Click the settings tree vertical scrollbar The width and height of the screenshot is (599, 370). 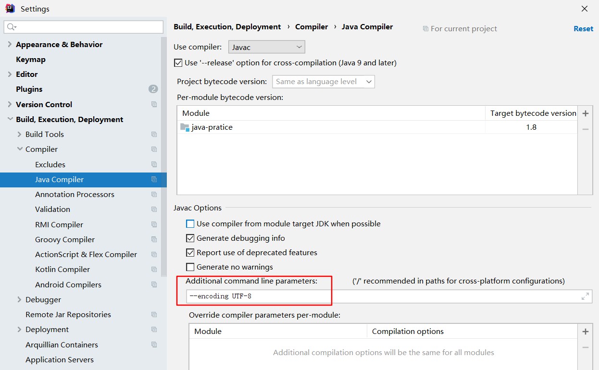(164, 144)
